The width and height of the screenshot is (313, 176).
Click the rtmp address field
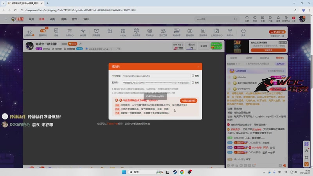[156, 76]
